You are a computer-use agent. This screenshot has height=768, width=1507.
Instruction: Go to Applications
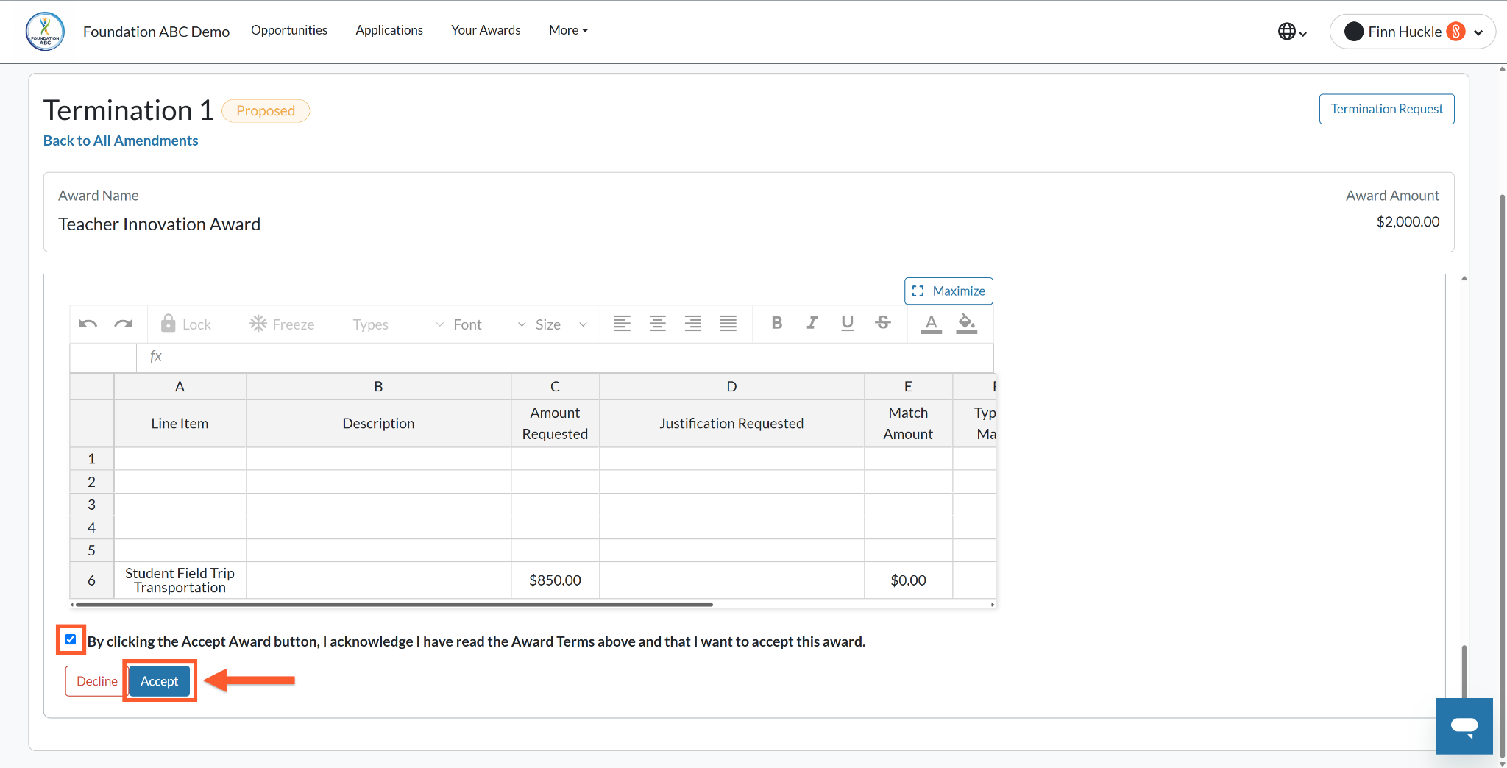click(x=389, y=30)
